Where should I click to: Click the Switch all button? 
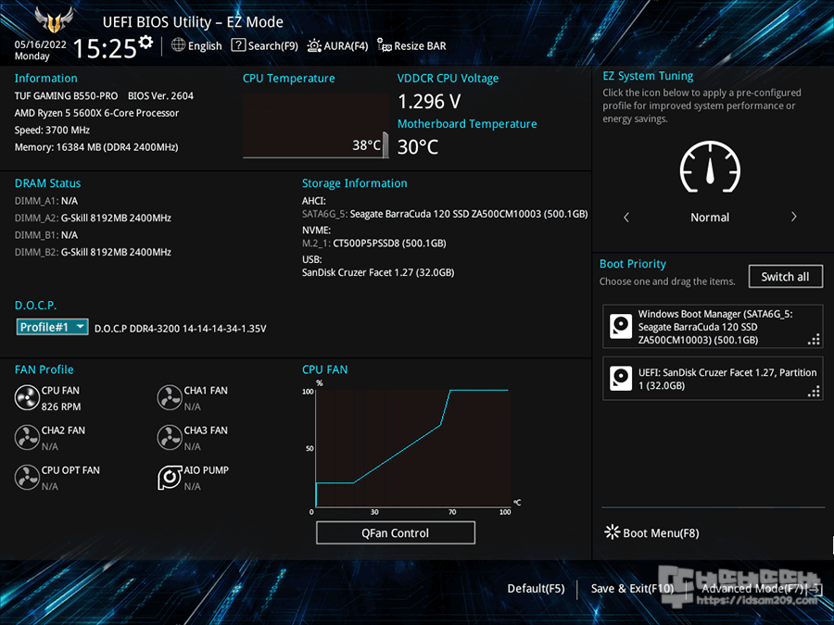[785, 276]
